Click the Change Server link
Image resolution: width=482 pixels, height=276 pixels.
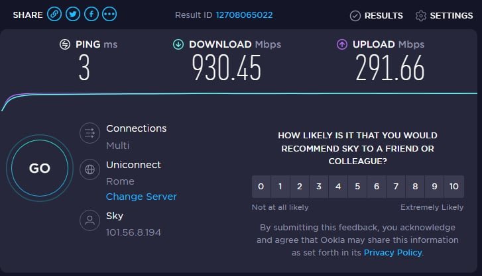pos(141,197)
